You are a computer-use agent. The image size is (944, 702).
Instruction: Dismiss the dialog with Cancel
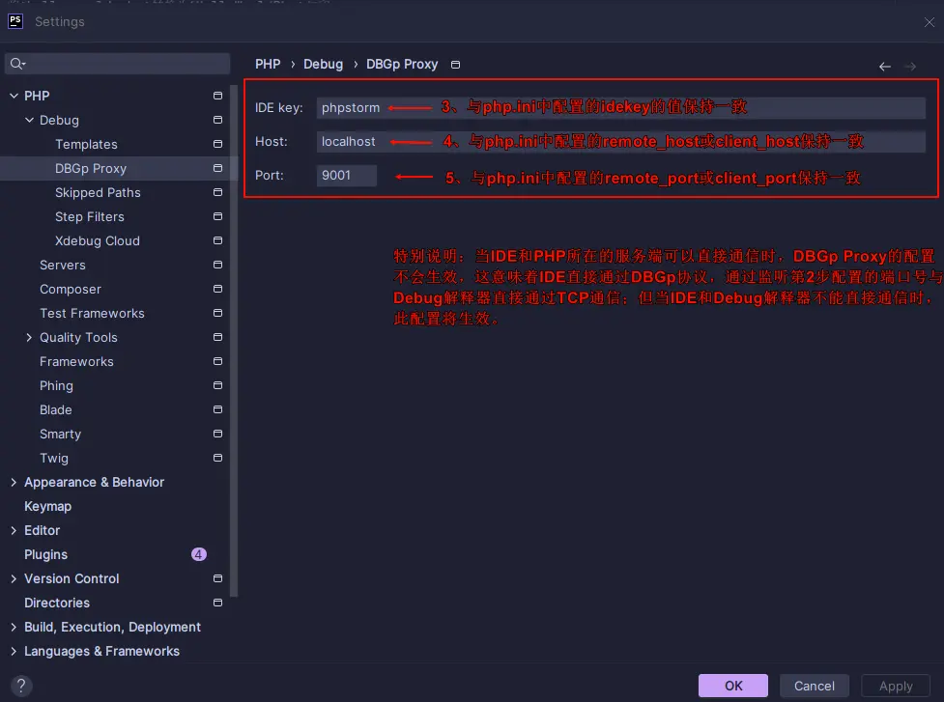point(814,686)
